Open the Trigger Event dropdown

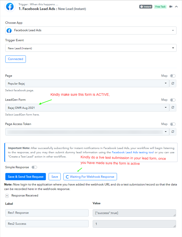91,48
